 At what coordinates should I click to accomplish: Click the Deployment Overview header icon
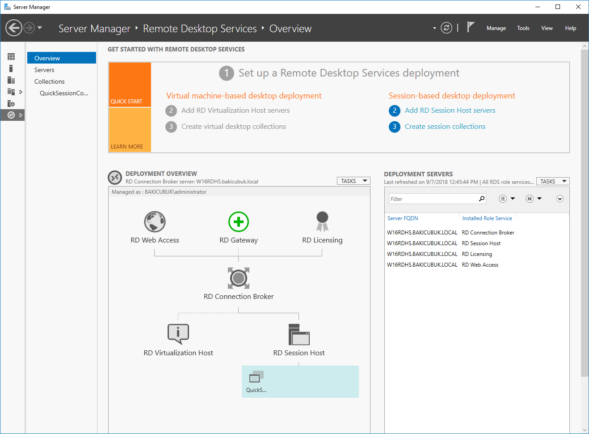pyautogui.click(x=115, y=178)
